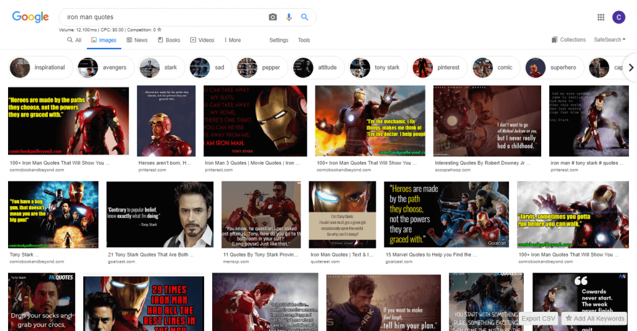Star the keyword next to Competition

tap(159, 30)
